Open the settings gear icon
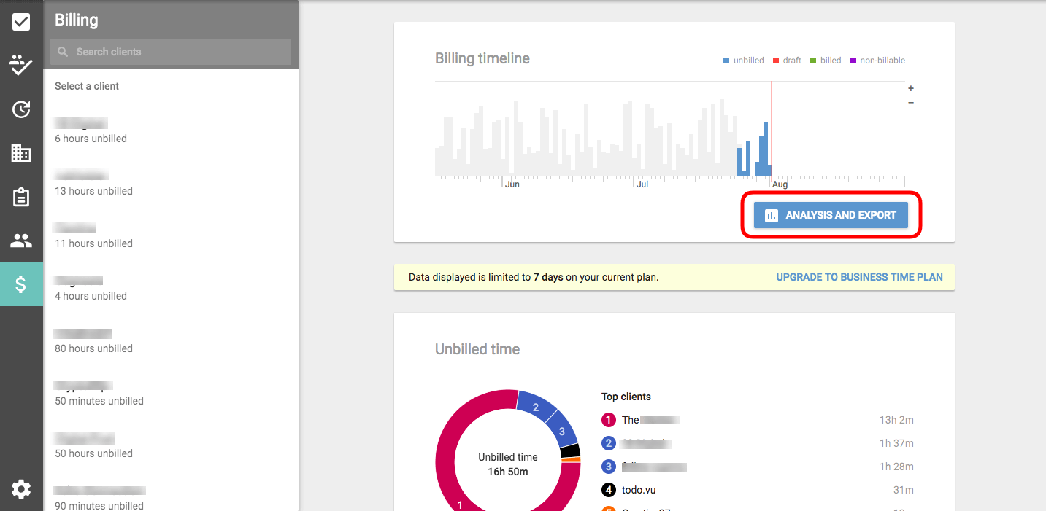Screen dimensions: 1046x511 click(21, 489)
